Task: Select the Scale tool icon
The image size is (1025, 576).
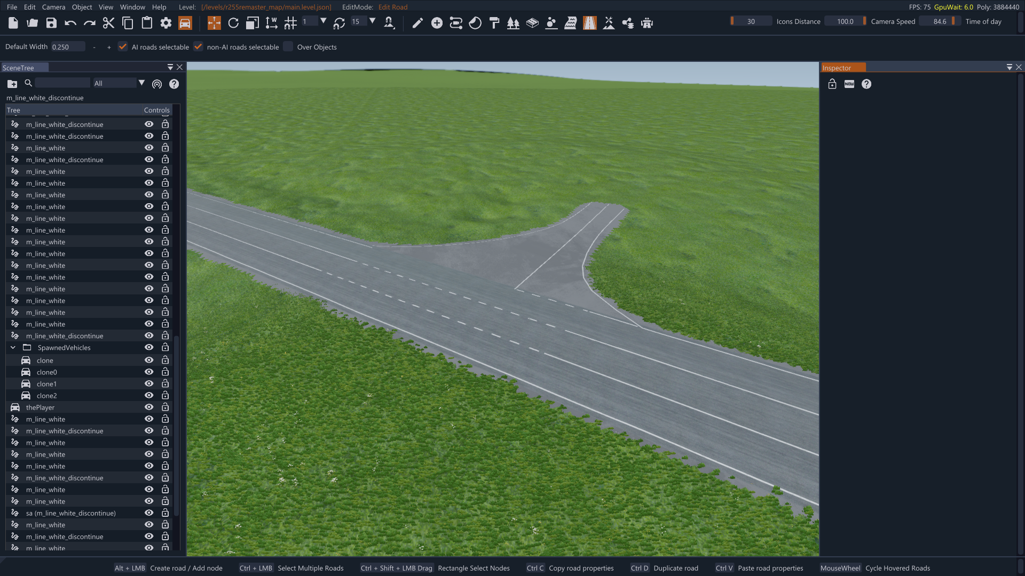Action: point(252,23)
